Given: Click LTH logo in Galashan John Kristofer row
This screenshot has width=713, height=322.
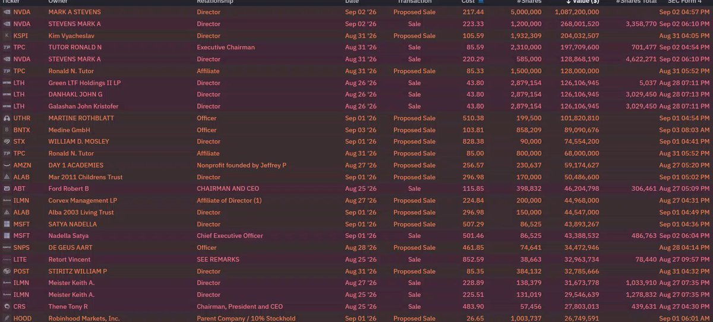Looking at the screenshot, I should [x=7, y=106].
